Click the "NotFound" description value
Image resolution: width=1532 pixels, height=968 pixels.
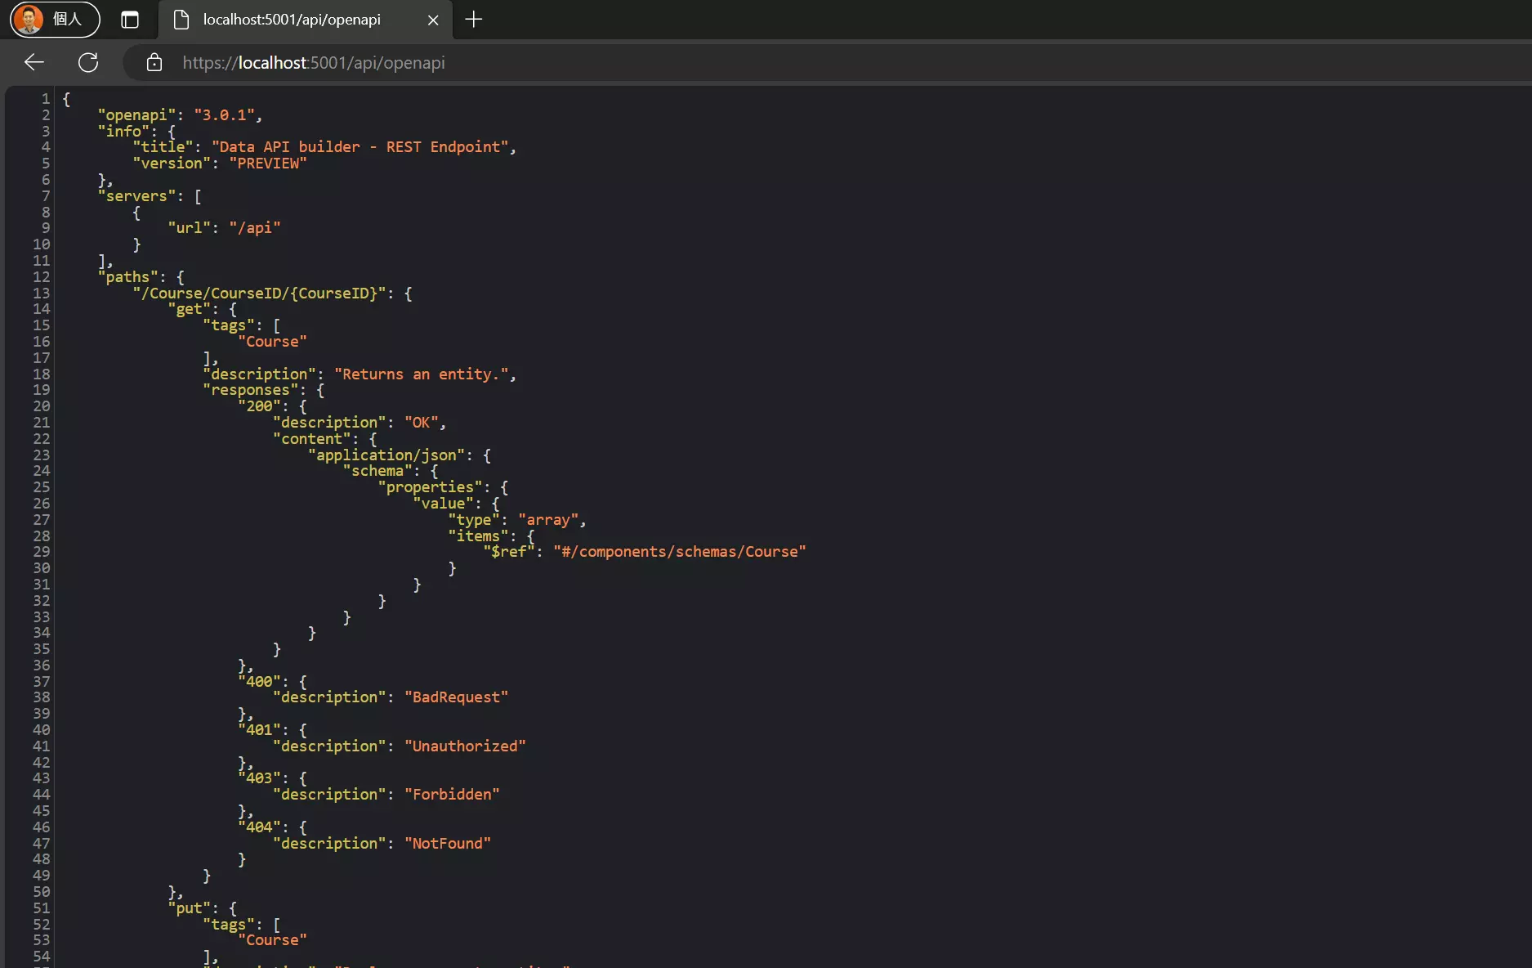point(448,844)
